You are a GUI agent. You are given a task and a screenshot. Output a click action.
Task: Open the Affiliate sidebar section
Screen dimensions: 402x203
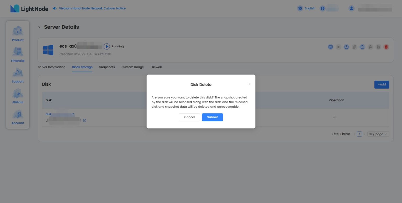pos(18,96)
